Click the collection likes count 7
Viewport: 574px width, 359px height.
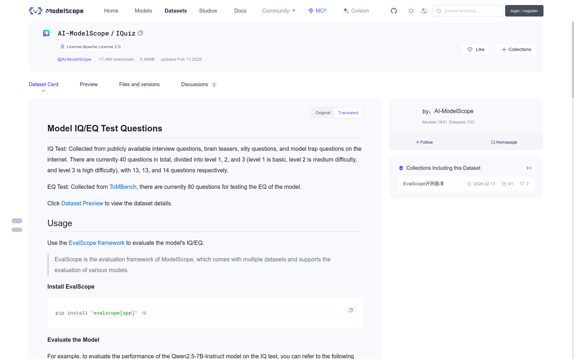click(524, 184)
